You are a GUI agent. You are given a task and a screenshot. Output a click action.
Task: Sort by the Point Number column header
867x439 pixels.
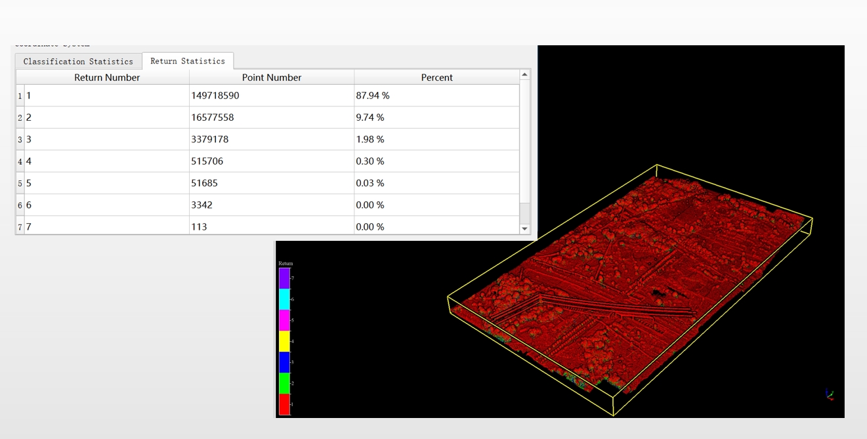[272, 77]
